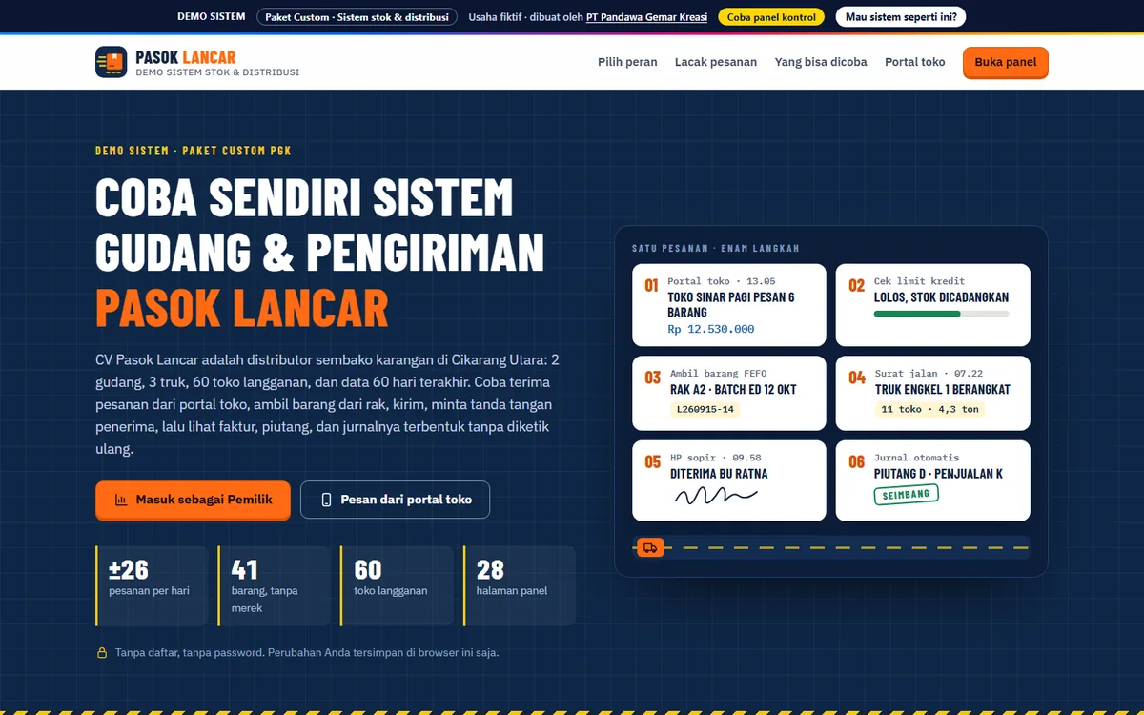This screenshot has width=1144, height=715.
Task: Click the 41 barang, tanpa merek stat
Action: [275, 585]
